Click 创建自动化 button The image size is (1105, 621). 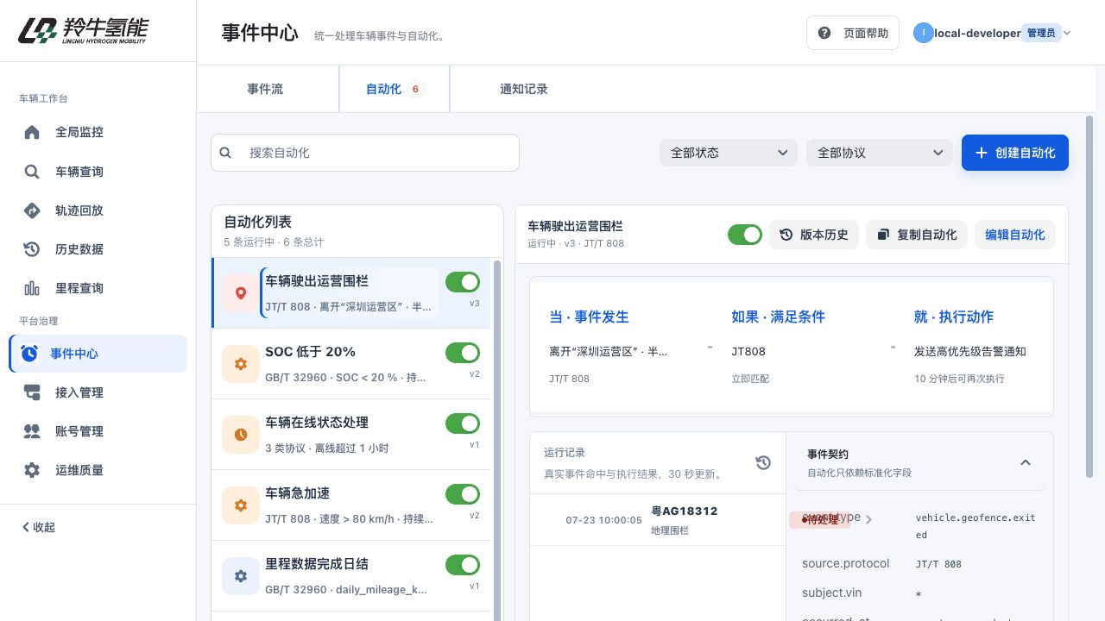[1015, 153]
